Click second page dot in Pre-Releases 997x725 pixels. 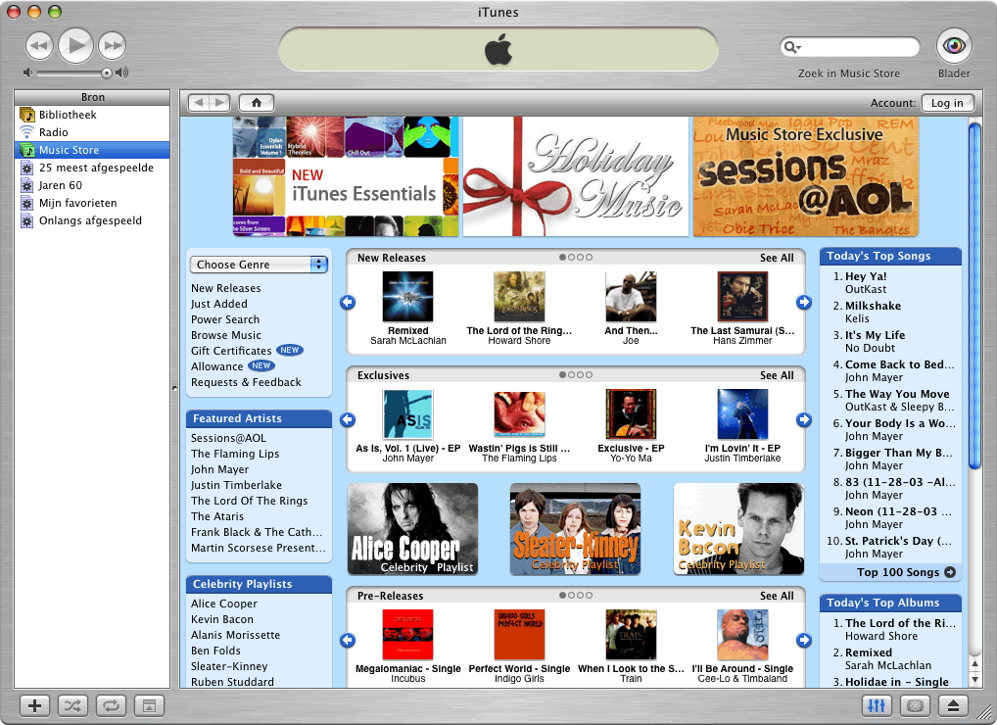[x=572, y=596]
